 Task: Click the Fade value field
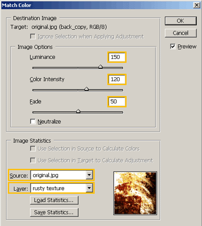(117, 101)
